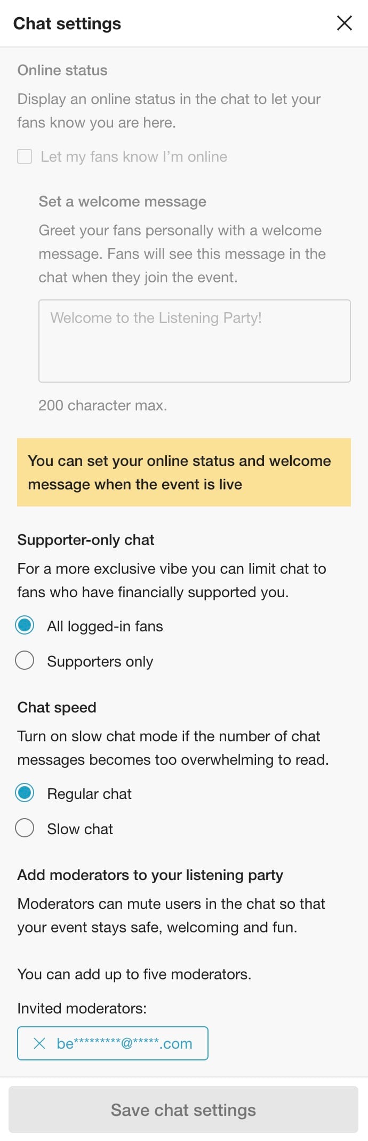
Task: Click the 'Add moderators to your listening party' heading
Action: coord(150,875)
